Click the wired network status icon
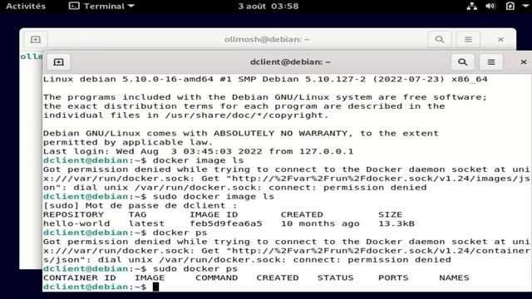Viewport: 532px width, 299px height. 472,6
